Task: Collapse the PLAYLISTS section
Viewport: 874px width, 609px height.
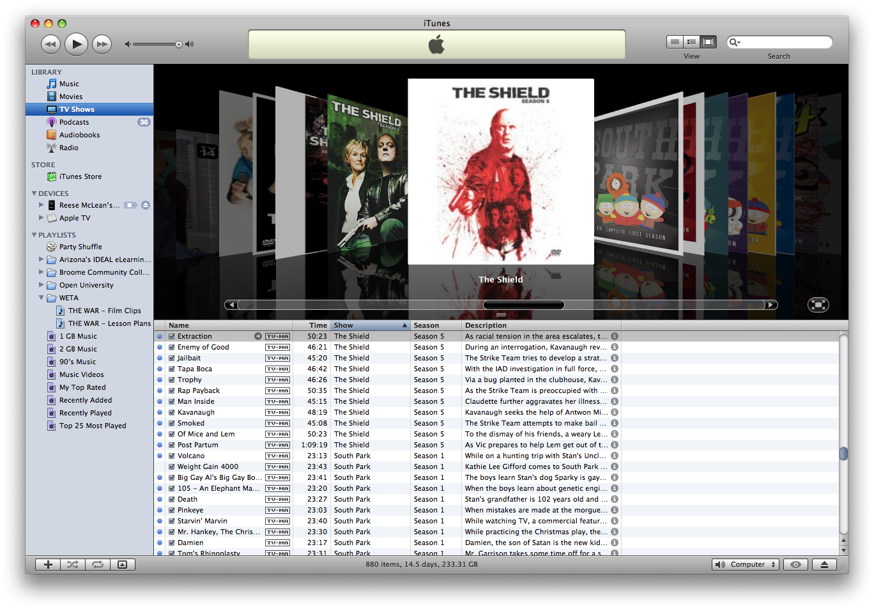Action: pyautogui.click(x=34, y=235)
